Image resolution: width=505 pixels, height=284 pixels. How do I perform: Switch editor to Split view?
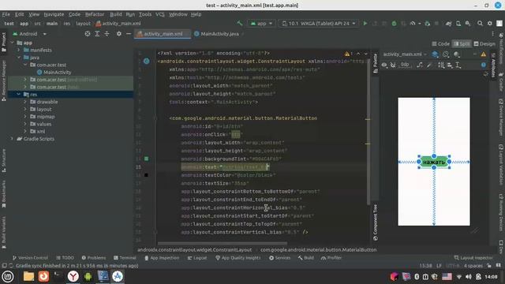tap(462, 44)
